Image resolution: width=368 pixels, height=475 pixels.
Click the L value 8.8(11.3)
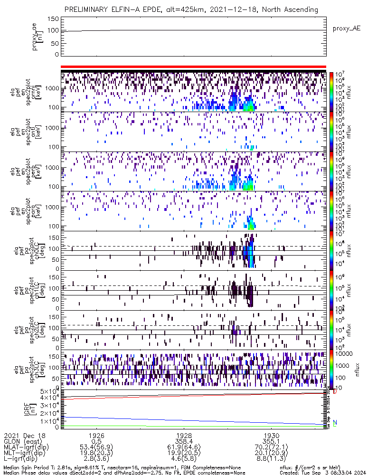[272, 459]
